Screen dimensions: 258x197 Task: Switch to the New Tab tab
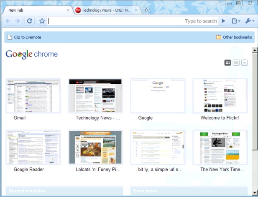click(x=38, y=10)
